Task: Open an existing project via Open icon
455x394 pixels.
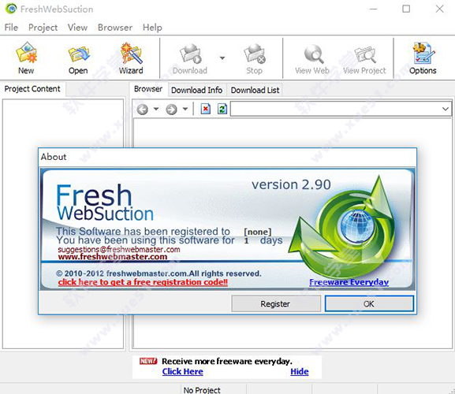Action: pos(78,58)
